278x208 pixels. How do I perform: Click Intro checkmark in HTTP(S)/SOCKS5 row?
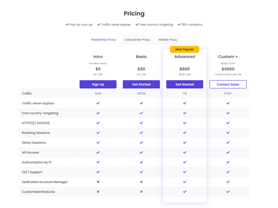[x=98, y=123]
